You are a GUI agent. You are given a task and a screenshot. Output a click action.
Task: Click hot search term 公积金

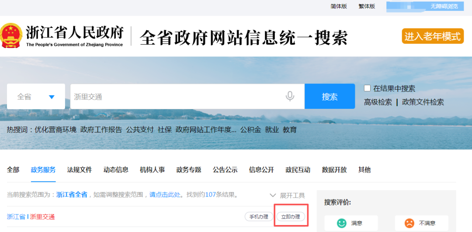pyautogui.click(x=250, y=130)
